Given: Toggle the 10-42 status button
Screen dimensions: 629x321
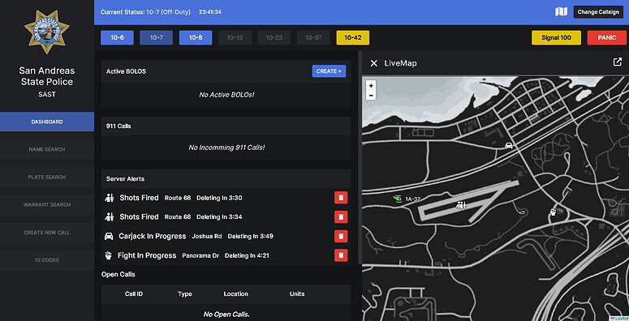Looking at the screenshot, I should point(352,37).
